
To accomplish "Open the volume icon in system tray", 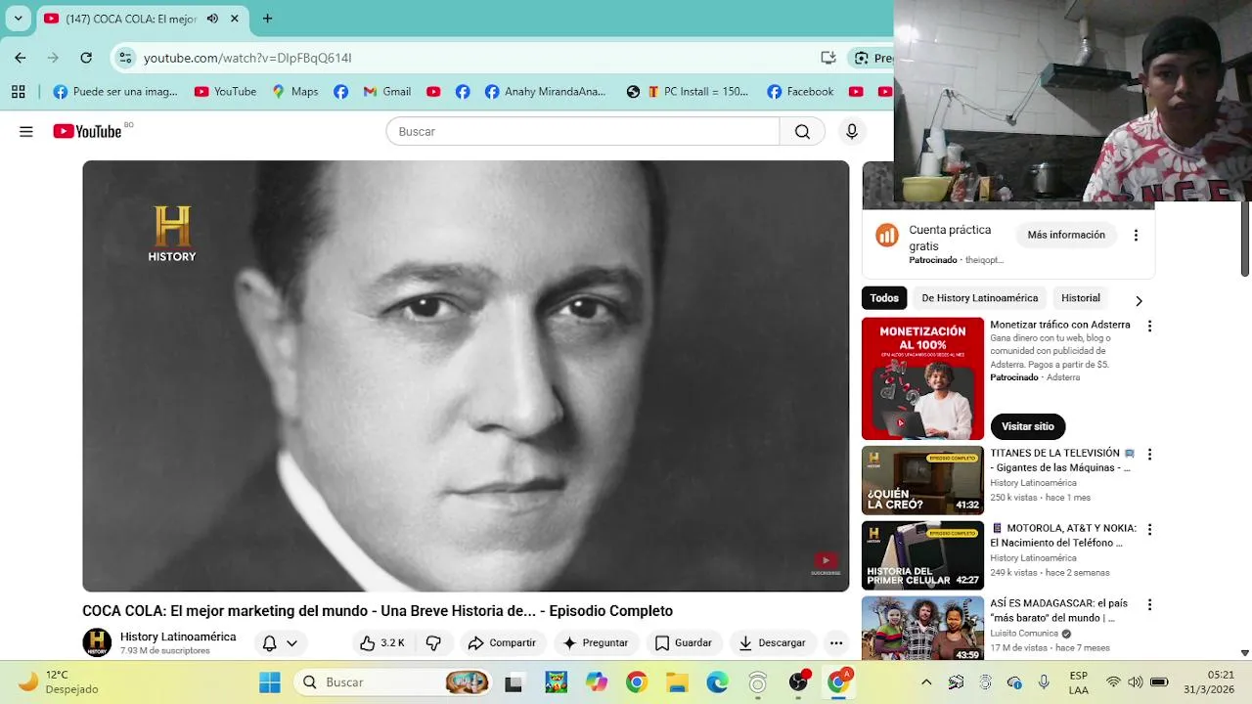I will point(1135,682).
